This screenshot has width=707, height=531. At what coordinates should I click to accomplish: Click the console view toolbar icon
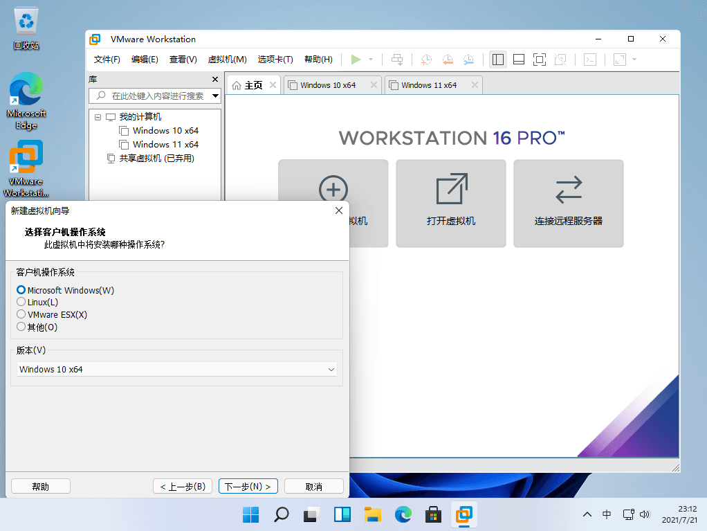tap(590, 60)
